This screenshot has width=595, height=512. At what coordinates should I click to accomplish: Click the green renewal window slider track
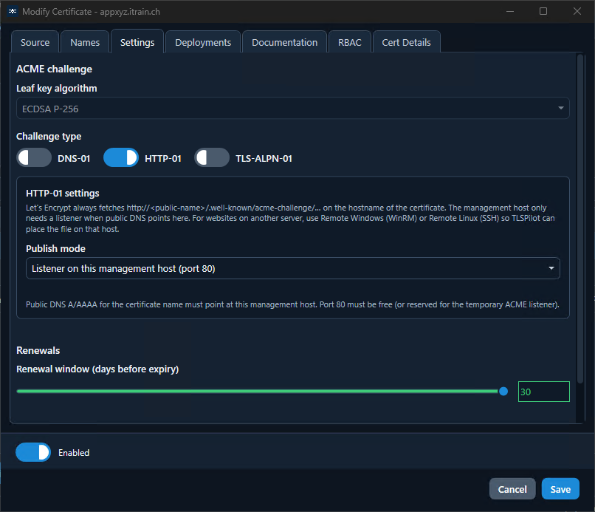pos(258,392)
